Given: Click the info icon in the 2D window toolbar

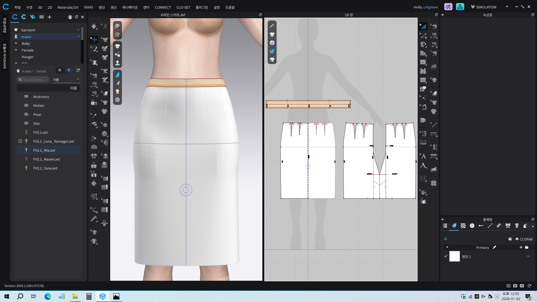Looking at the screenshot, I should (x=272, y=43).
